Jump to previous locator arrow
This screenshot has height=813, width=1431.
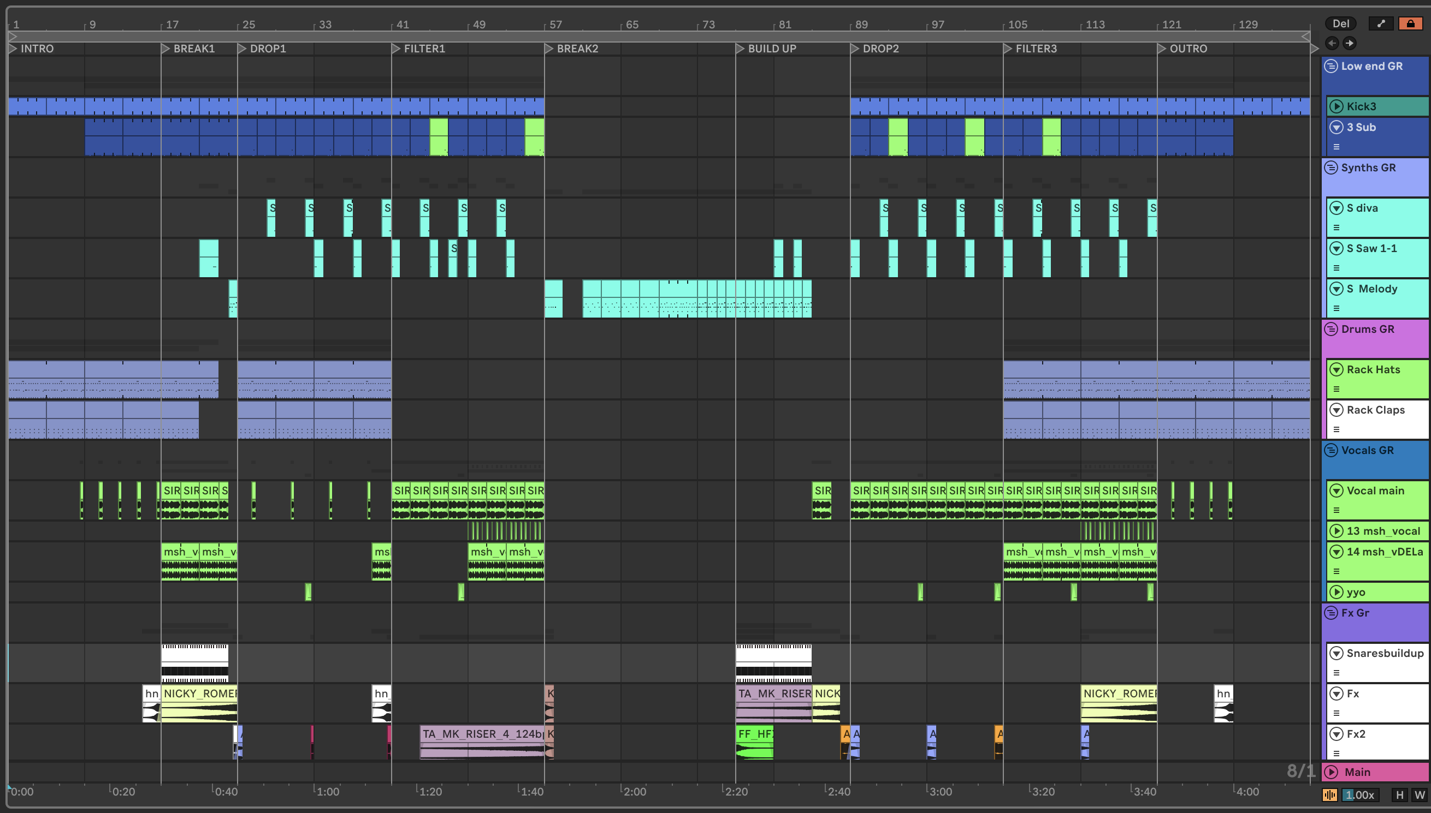click(x=1332, y=43)
